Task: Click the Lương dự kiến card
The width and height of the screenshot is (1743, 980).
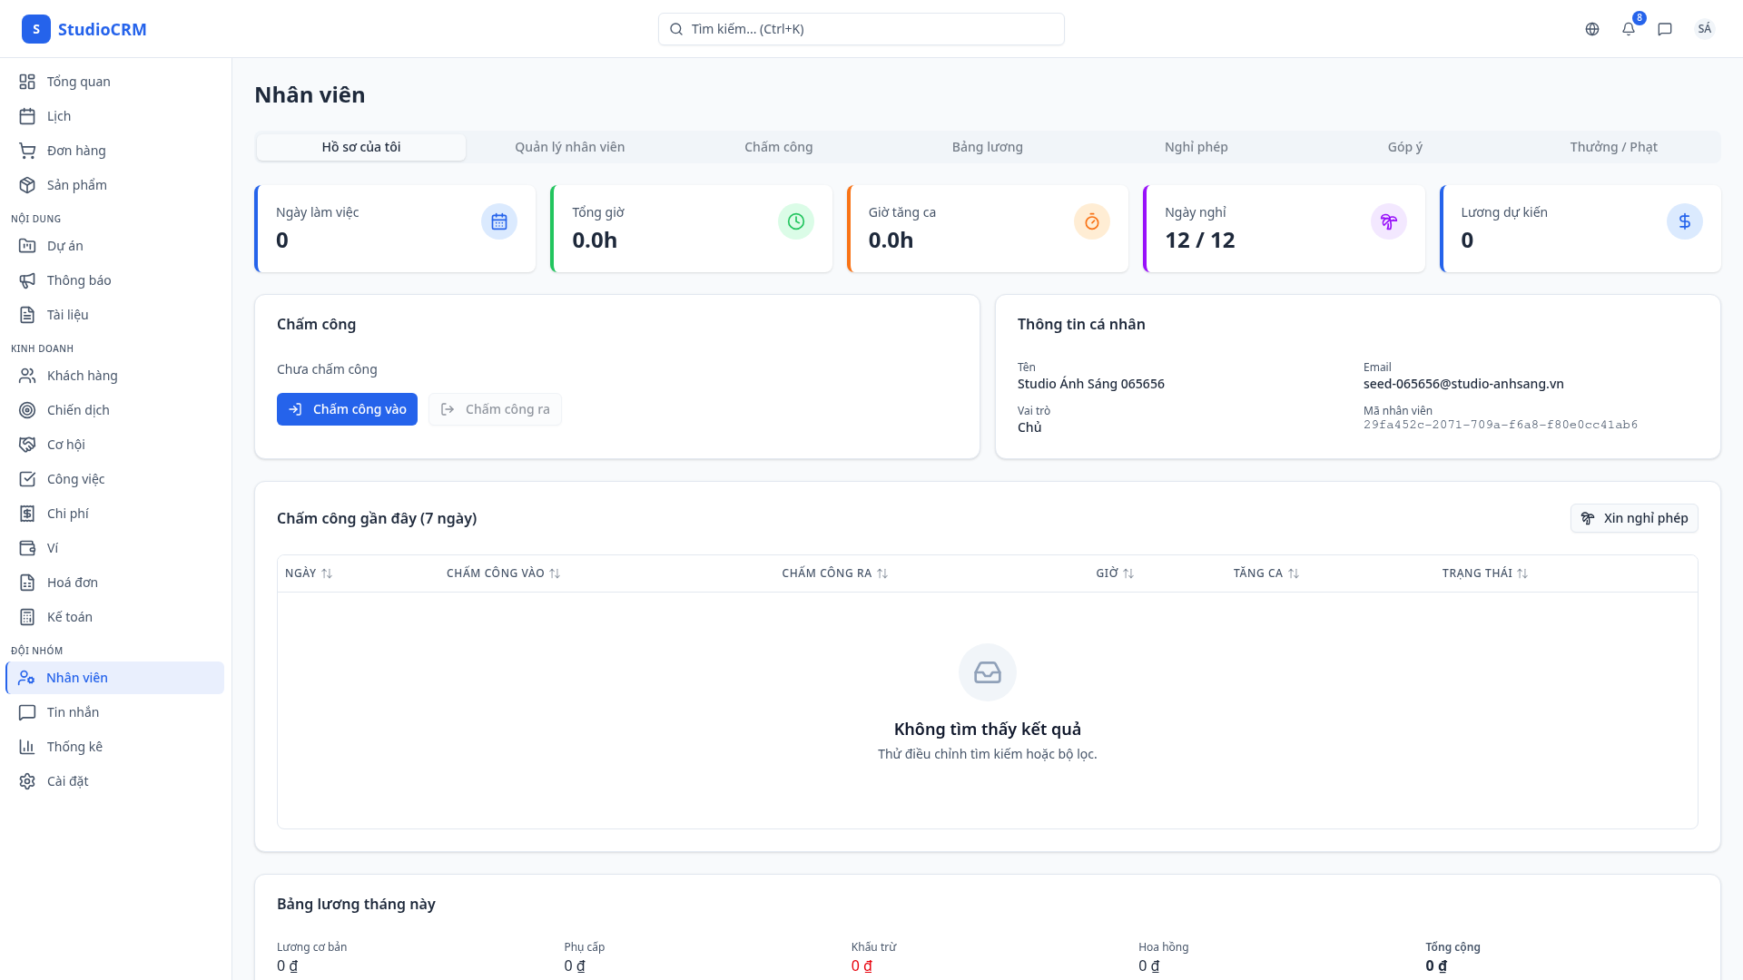Action: tap(1580, 229)
